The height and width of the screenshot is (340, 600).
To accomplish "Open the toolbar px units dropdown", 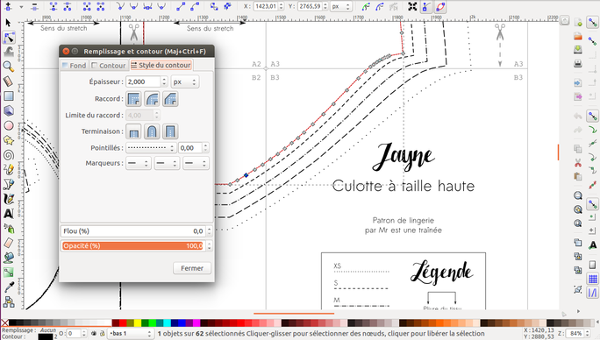I will [x=340, y=6].
